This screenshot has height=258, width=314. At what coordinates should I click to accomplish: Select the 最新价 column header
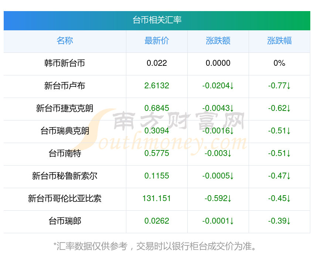click(157, 41)
